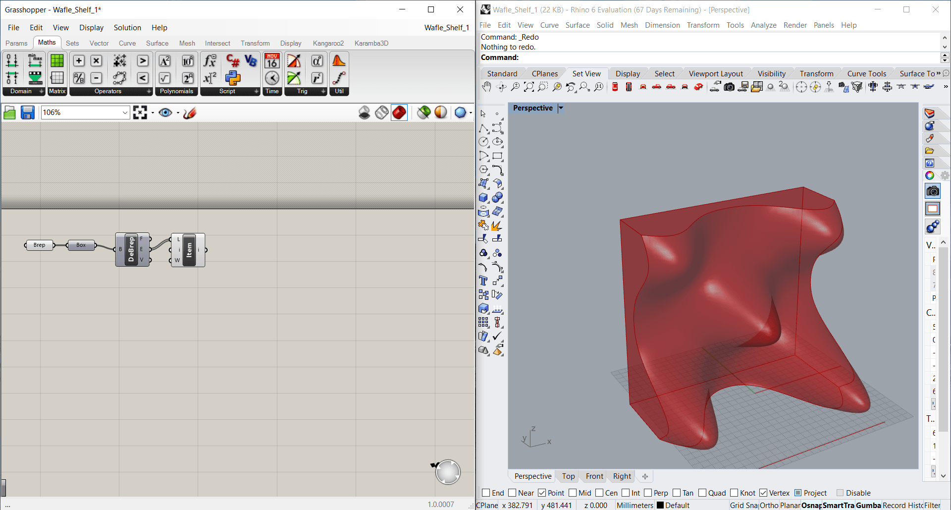
Task: Switch to the Top viewport tab
Action: click(568, 476)
